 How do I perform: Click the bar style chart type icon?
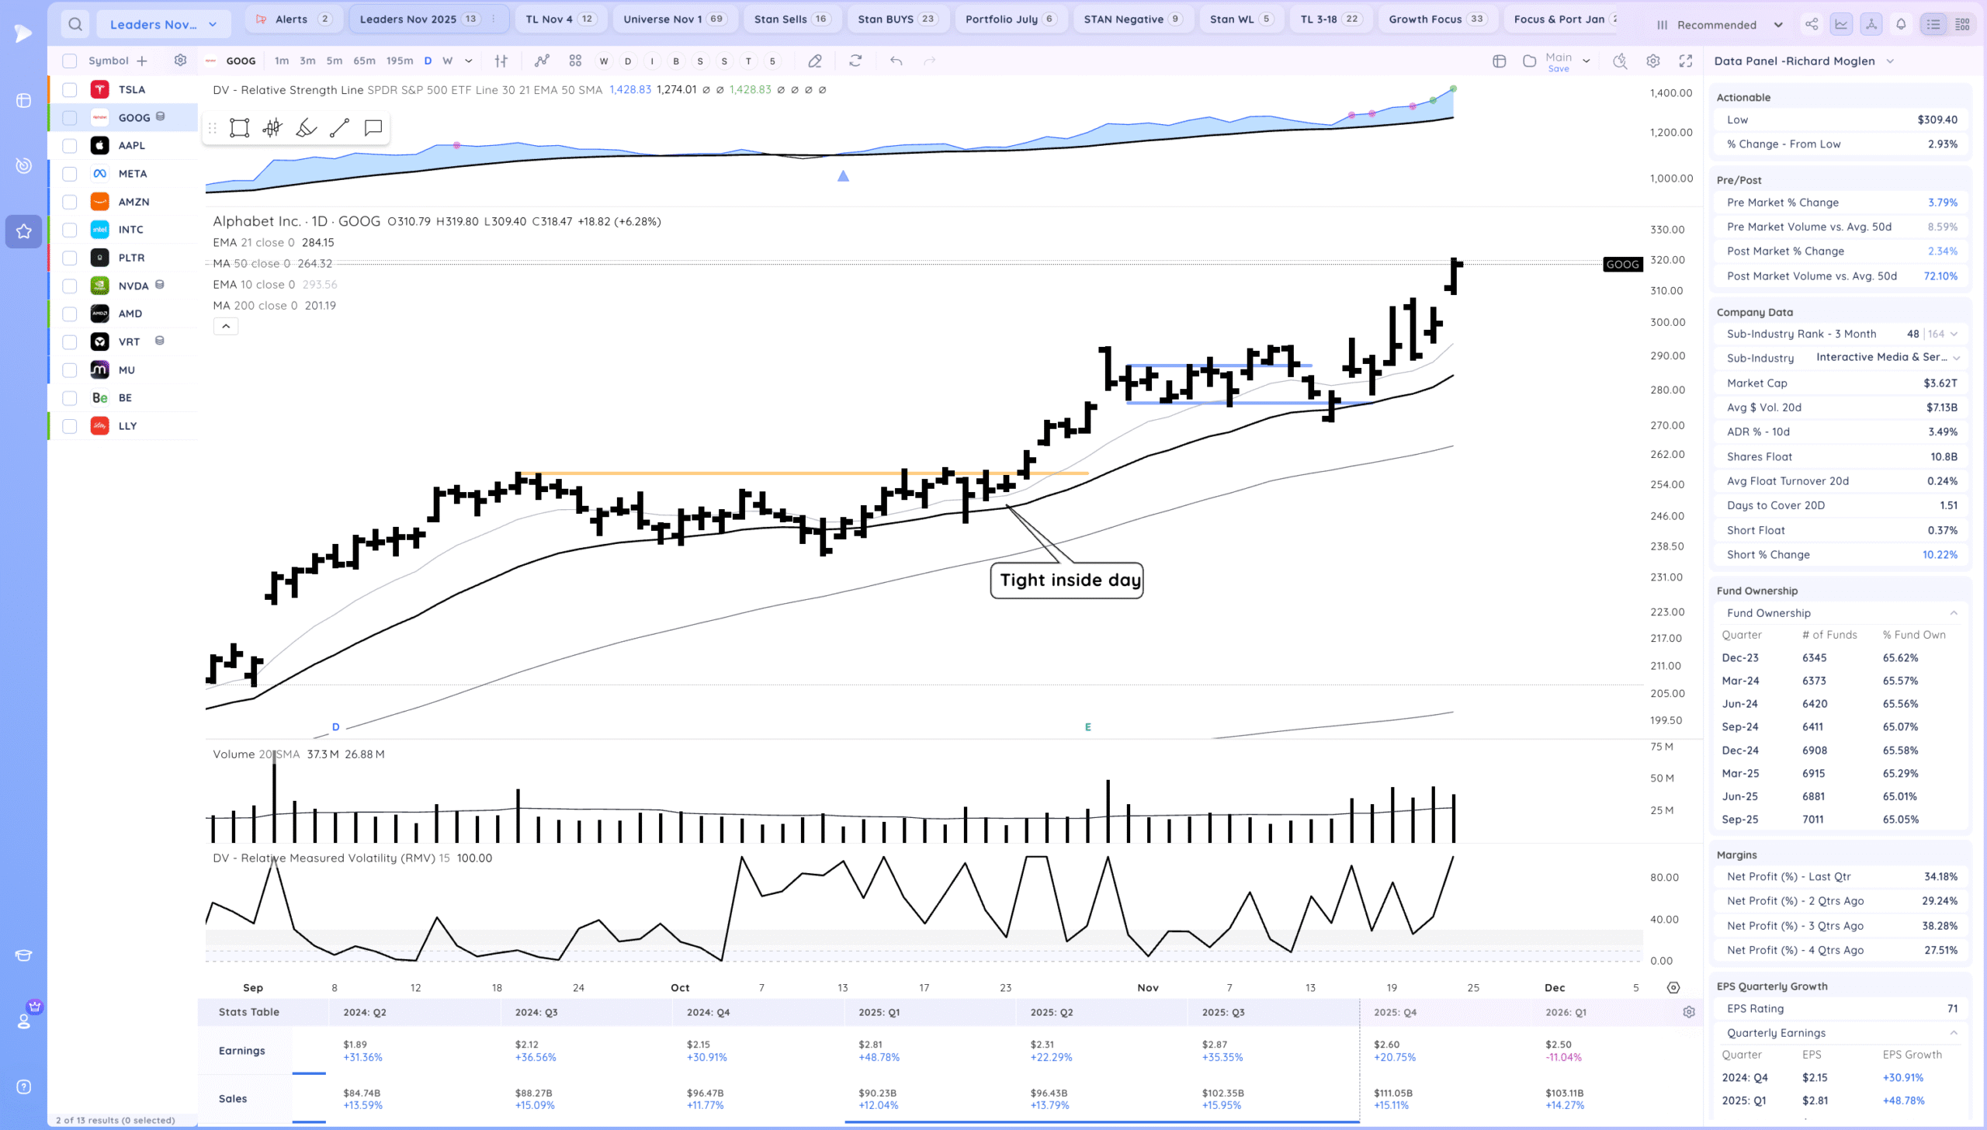[501, 61]
